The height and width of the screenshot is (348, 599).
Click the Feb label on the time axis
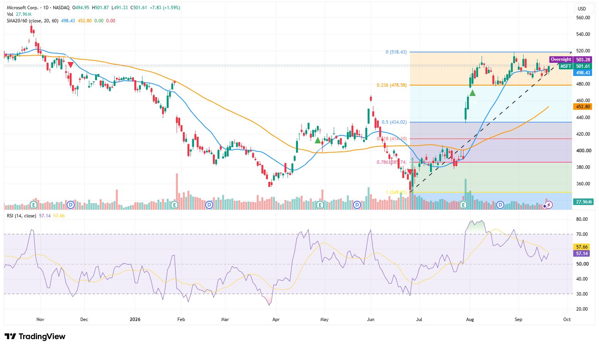(181, 319)
